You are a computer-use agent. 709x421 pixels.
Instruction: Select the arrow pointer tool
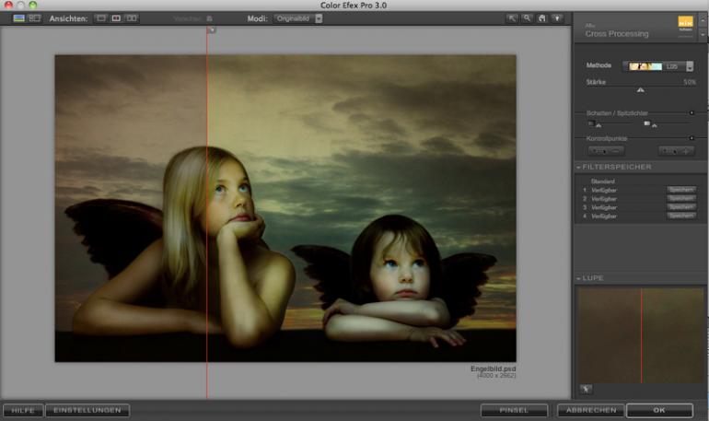coord(511,18)
